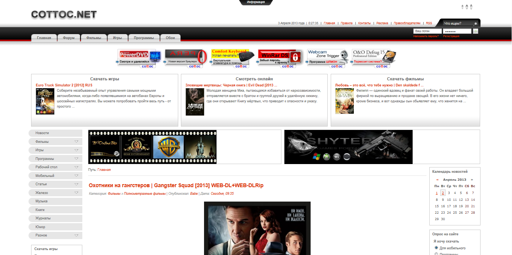Open Юмор in the sidebar

[55, 227]
